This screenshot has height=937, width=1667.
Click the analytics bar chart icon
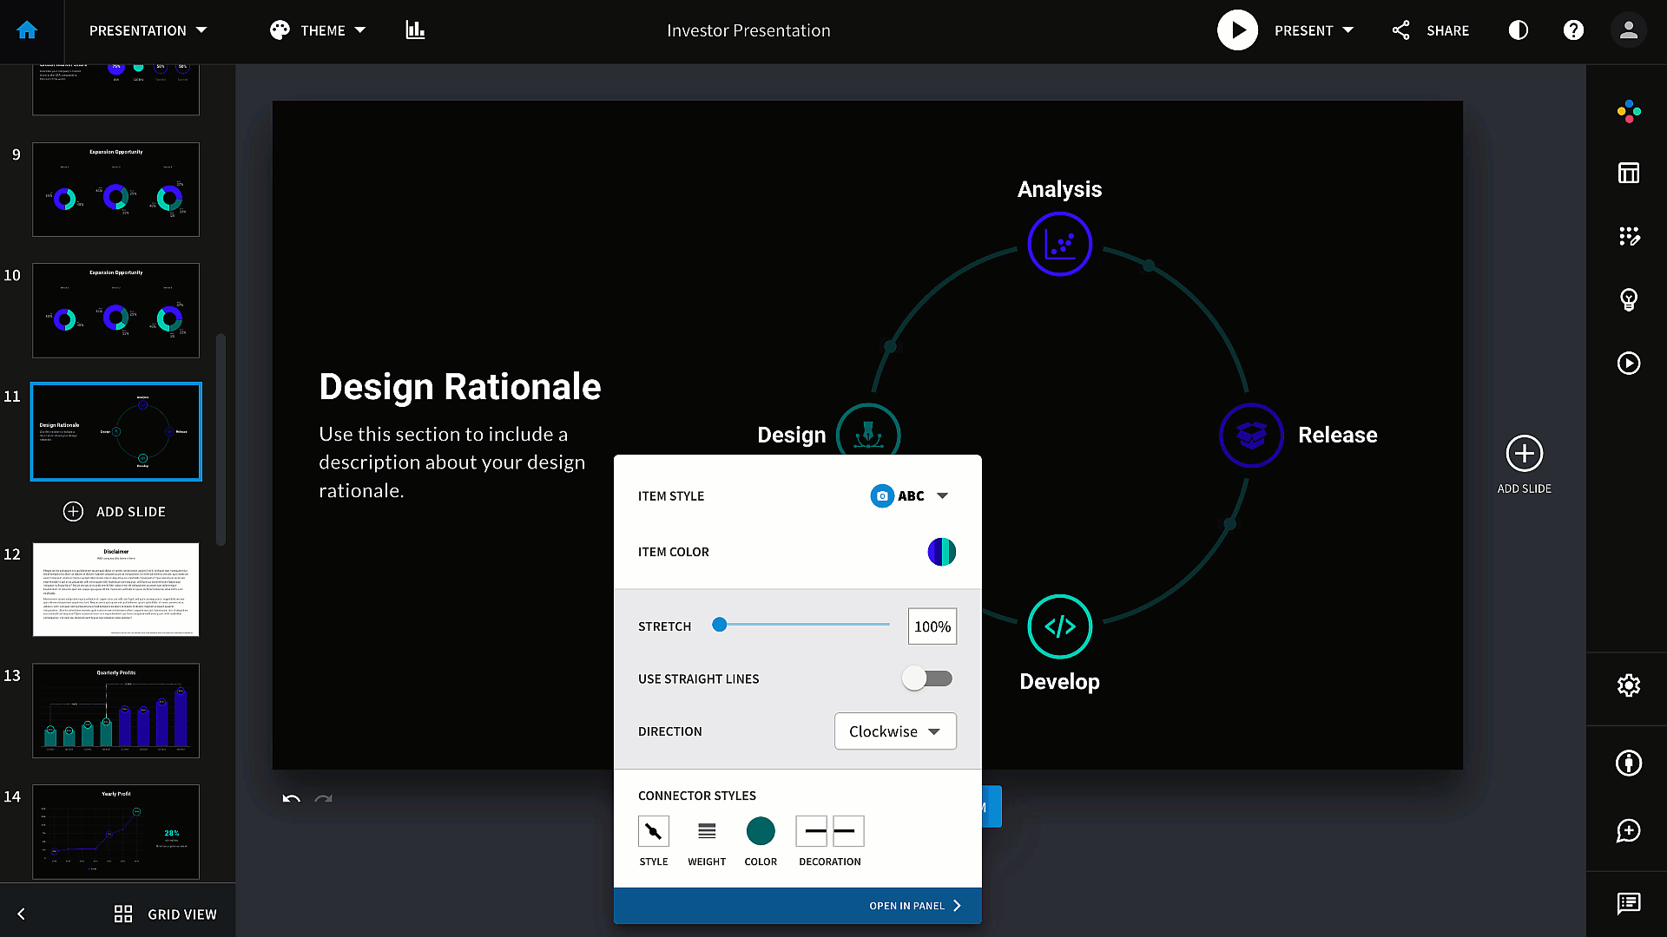[415, 30]
